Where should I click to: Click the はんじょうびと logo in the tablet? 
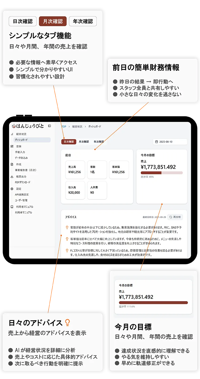pos(28,126)
